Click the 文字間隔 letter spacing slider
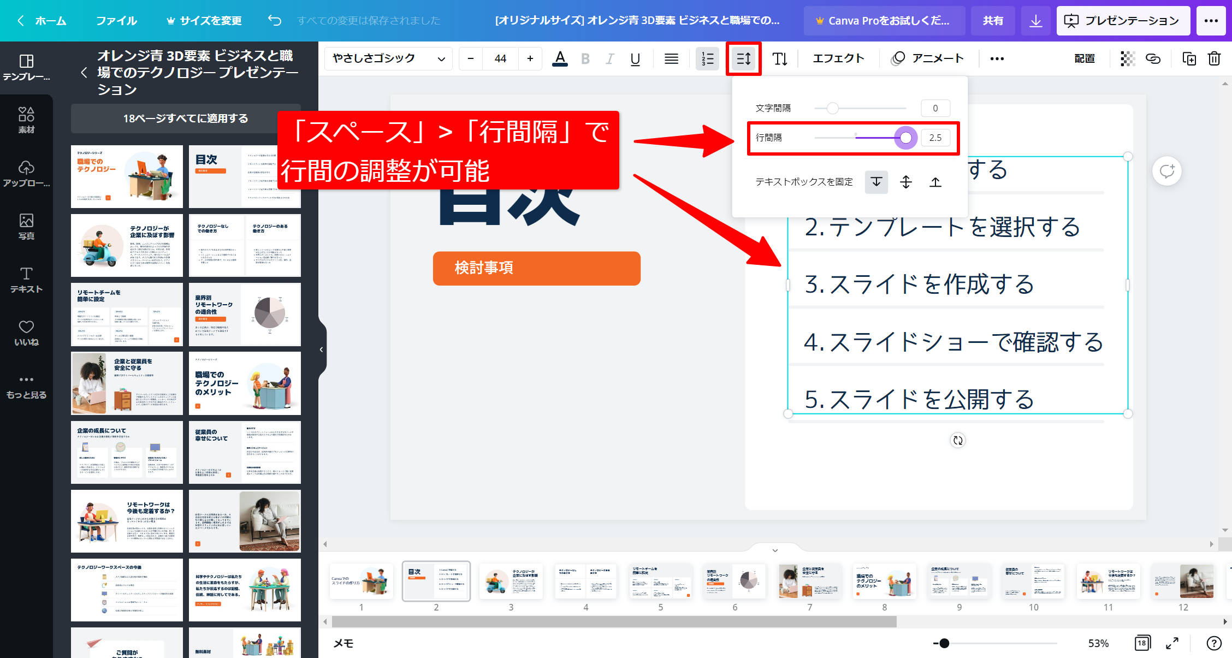The image size is (1232, 658). (860, 108)
